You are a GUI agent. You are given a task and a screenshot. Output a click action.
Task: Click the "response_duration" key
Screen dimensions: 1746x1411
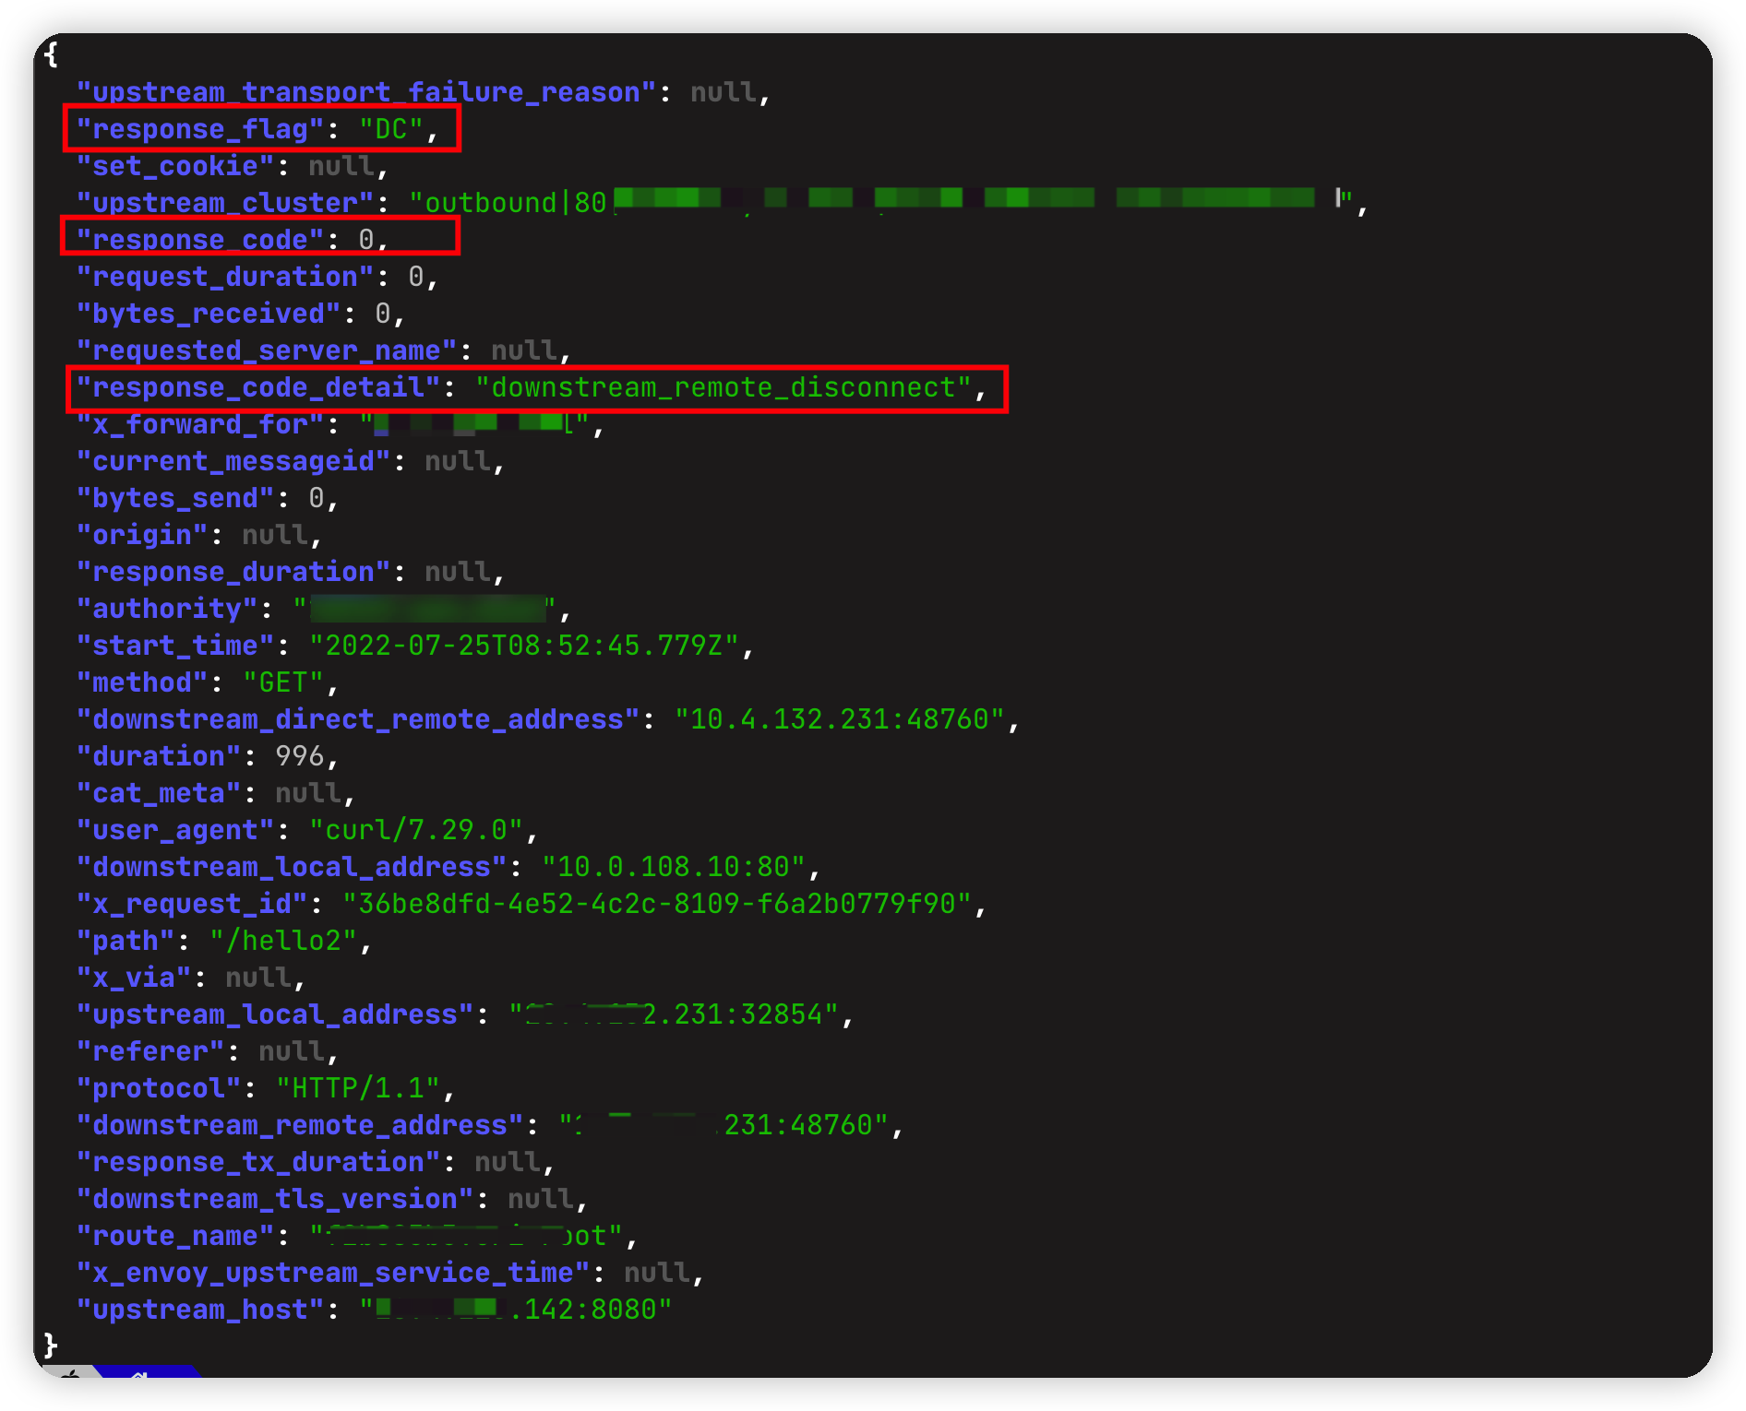coord(233,572)
